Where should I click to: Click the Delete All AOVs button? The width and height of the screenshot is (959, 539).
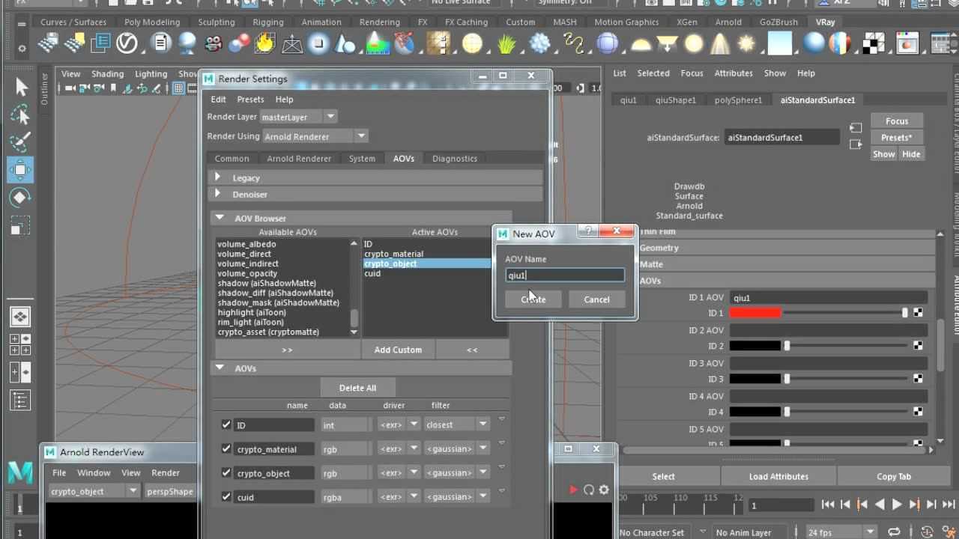(x=357, y=388)
